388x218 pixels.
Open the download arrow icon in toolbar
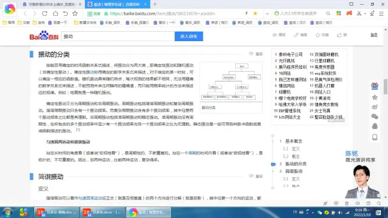pyautogui.click(x=372, y=14)
